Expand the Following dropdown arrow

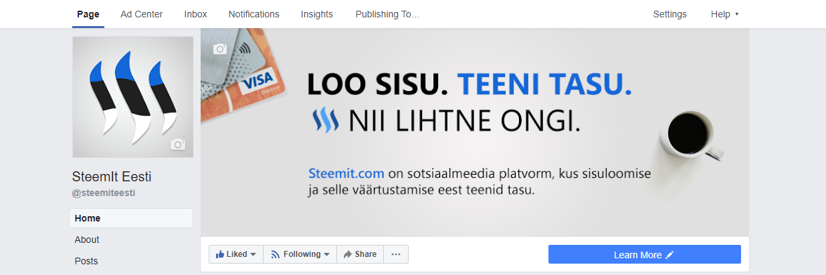point(326,255)
